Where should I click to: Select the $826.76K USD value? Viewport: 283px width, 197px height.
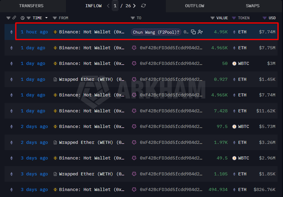[x=264, y=189]
